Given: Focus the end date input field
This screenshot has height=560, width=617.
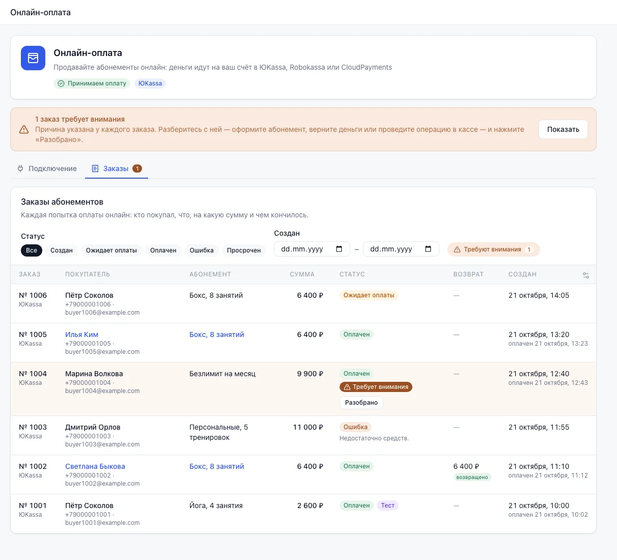Looking at the screenshot, I should pyautogui.click(x=401, y=249).
